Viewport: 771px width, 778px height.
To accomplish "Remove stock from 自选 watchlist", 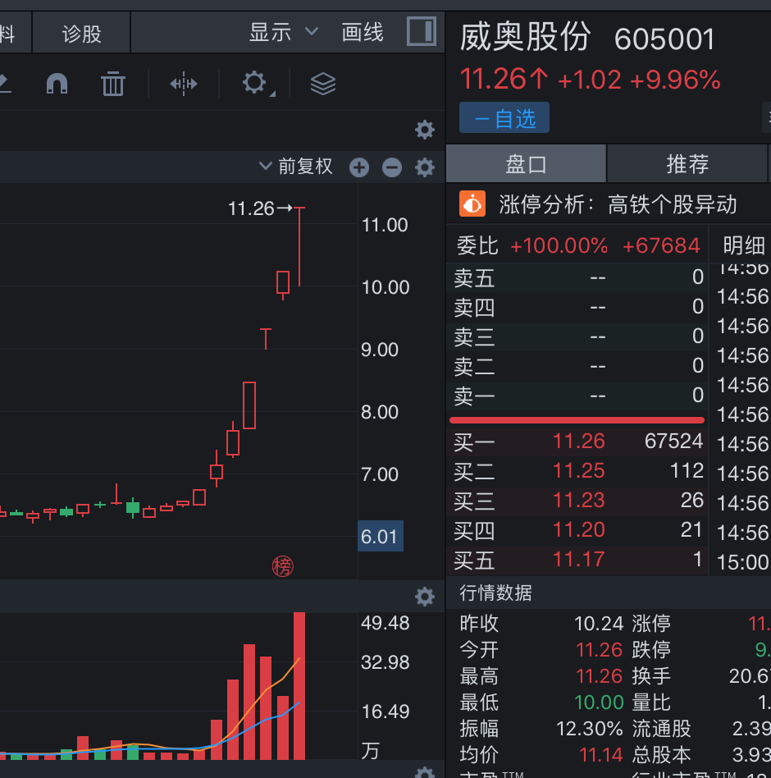I will [x=504, y=118].
